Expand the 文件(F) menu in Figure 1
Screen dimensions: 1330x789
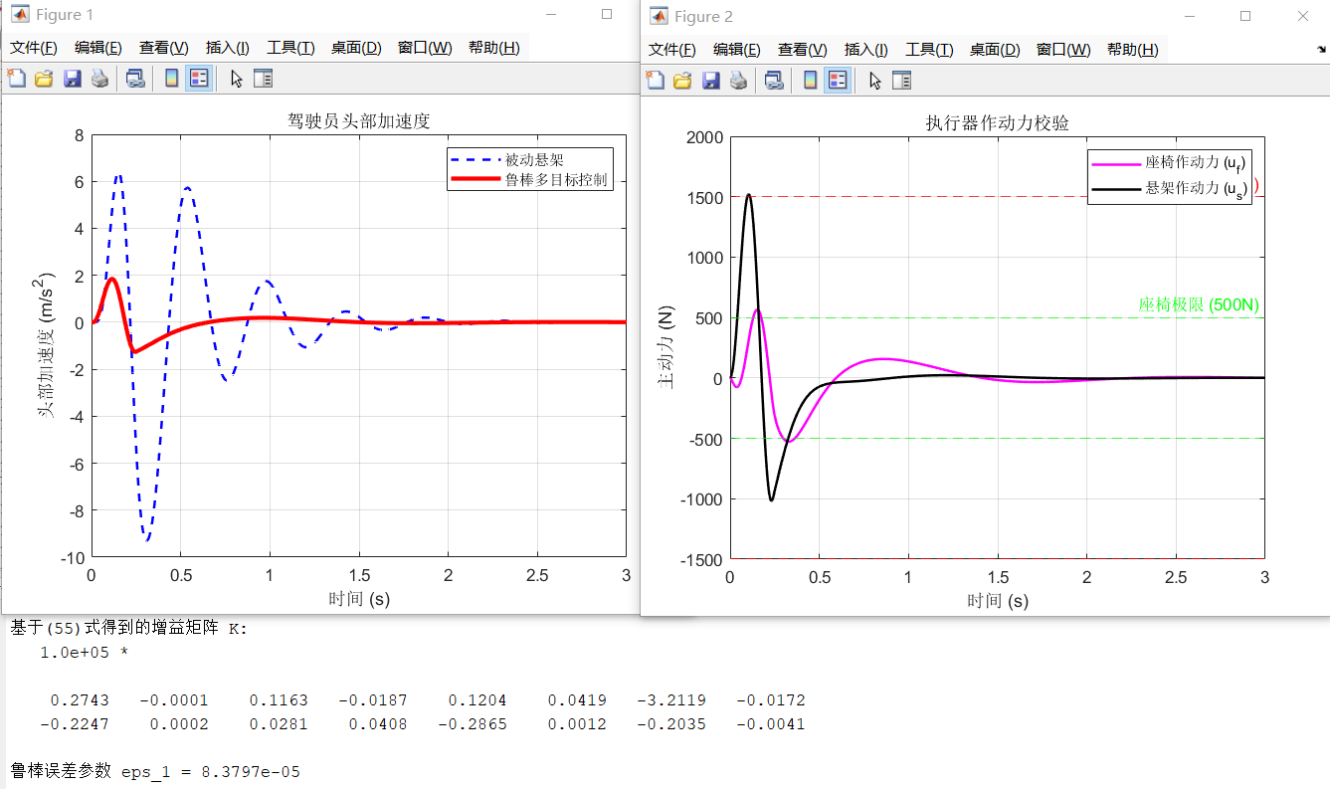(34, 48)
